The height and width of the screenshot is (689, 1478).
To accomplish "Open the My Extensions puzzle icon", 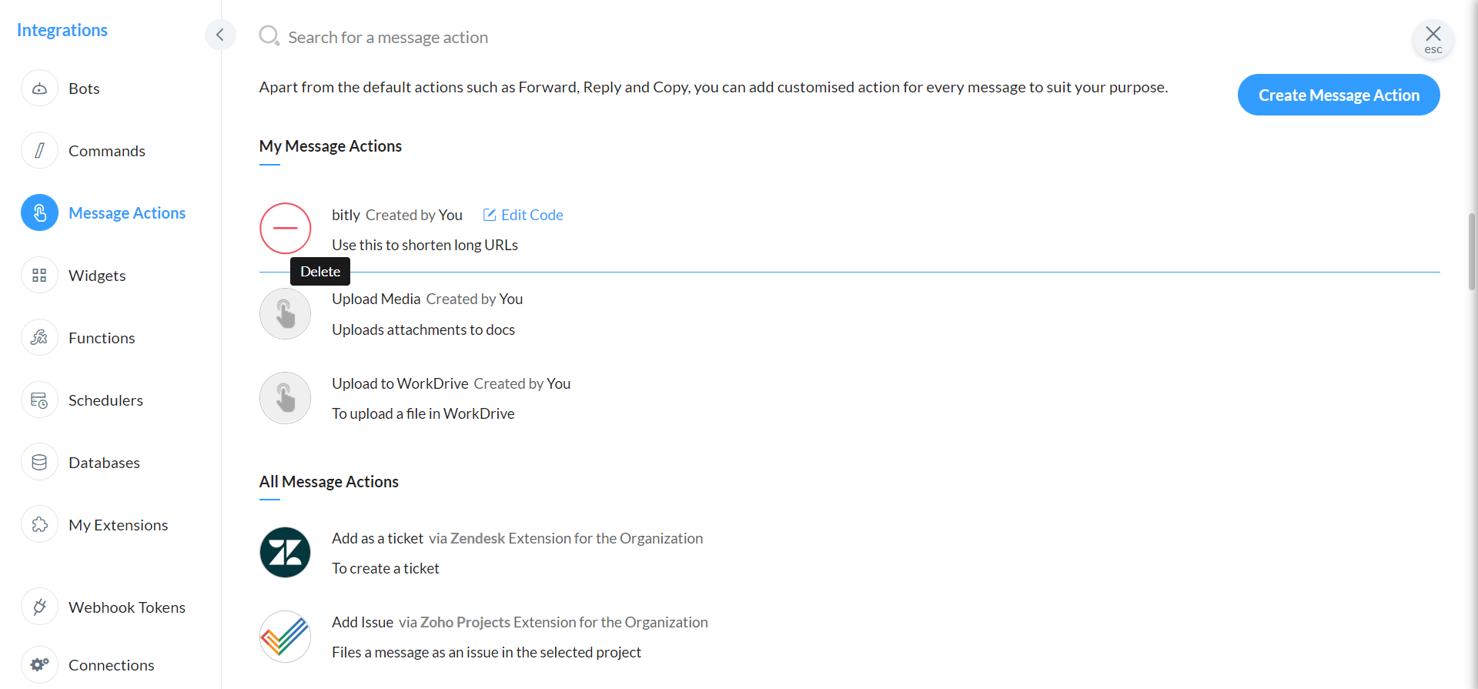I will (39, 525).
